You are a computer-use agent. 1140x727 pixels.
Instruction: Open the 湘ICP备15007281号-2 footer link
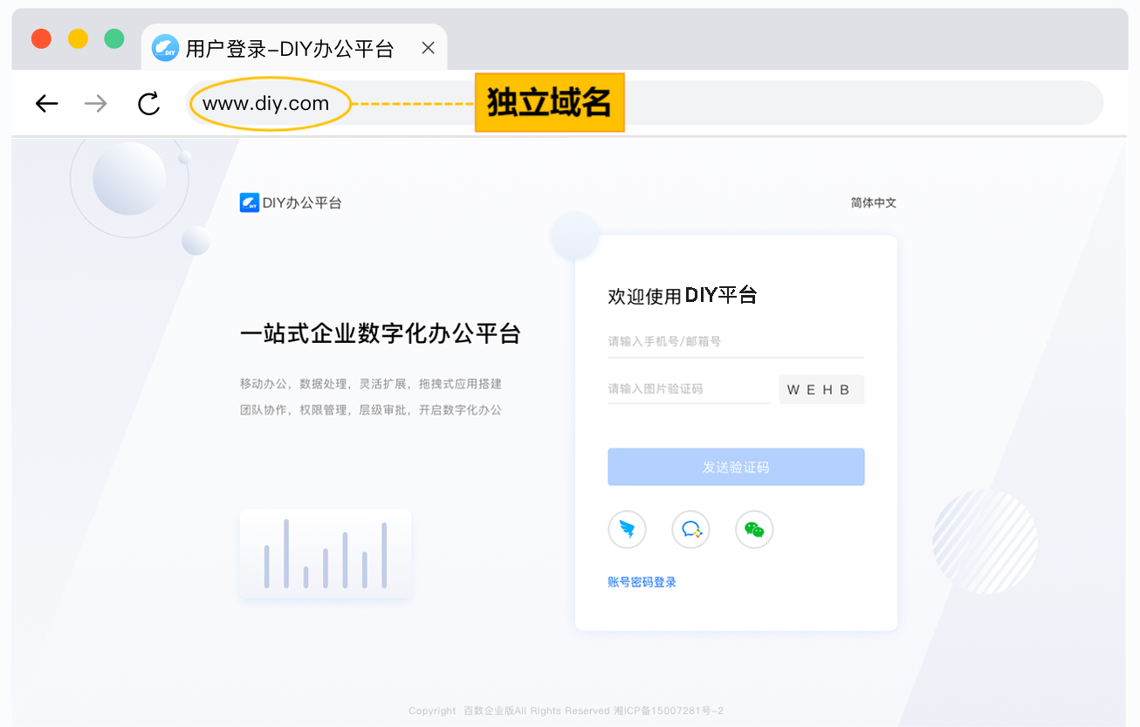tap(669, 710)
